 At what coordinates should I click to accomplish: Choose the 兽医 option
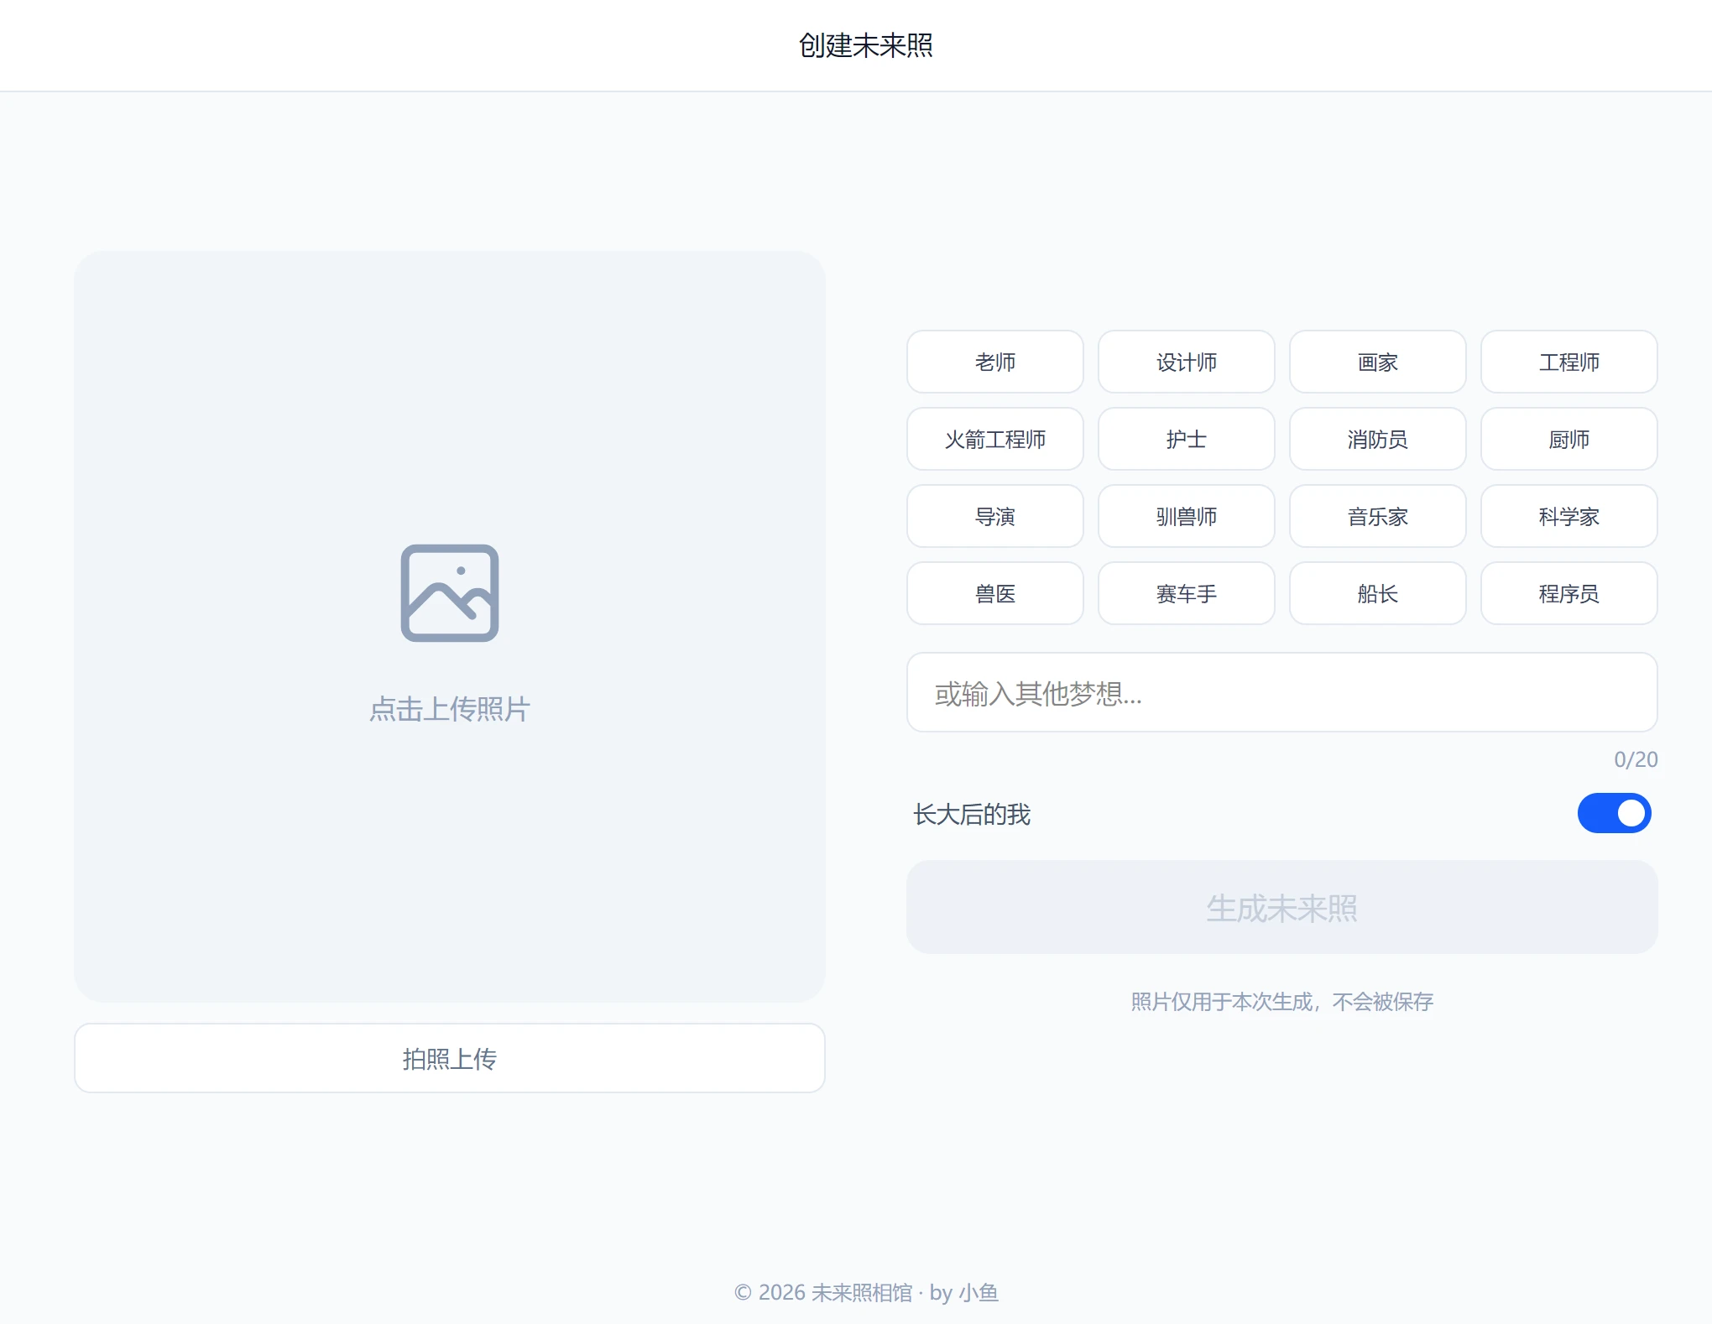pyautogui.click(x=994, y=593)
